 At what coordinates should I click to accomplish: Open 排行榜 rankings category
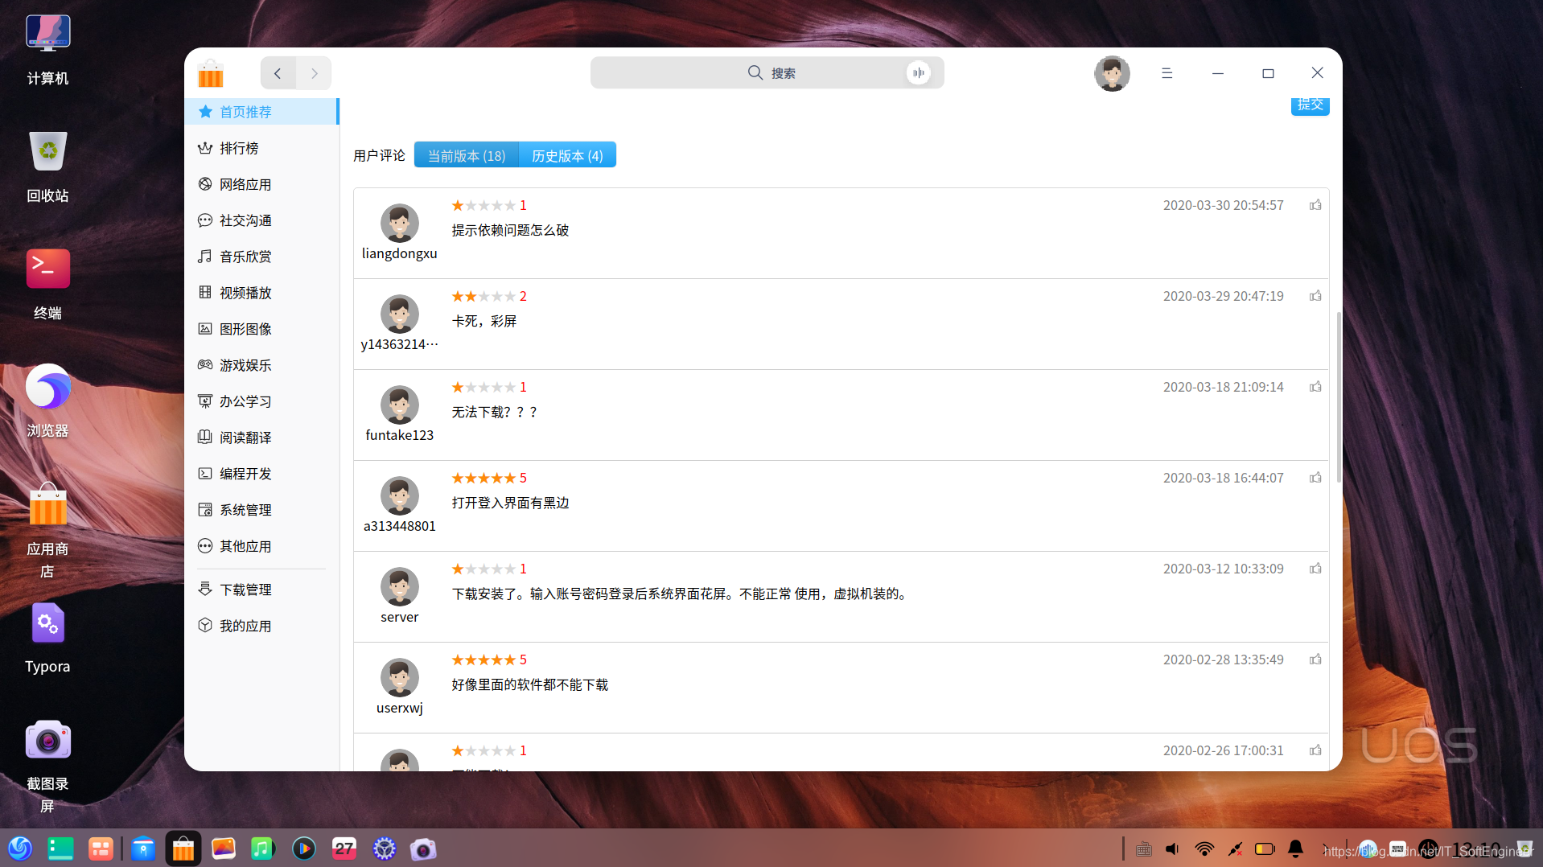click(261, 148)
